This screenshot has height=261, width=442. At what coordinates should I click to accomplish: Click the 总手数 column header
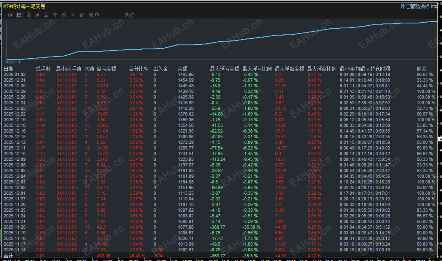pos(43,69)
